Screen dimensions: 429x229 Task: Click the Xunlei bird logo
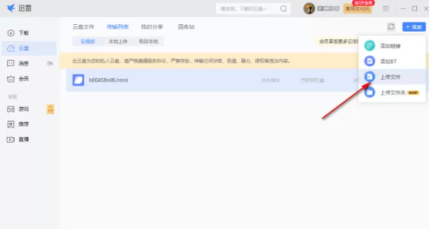(11, 8)
